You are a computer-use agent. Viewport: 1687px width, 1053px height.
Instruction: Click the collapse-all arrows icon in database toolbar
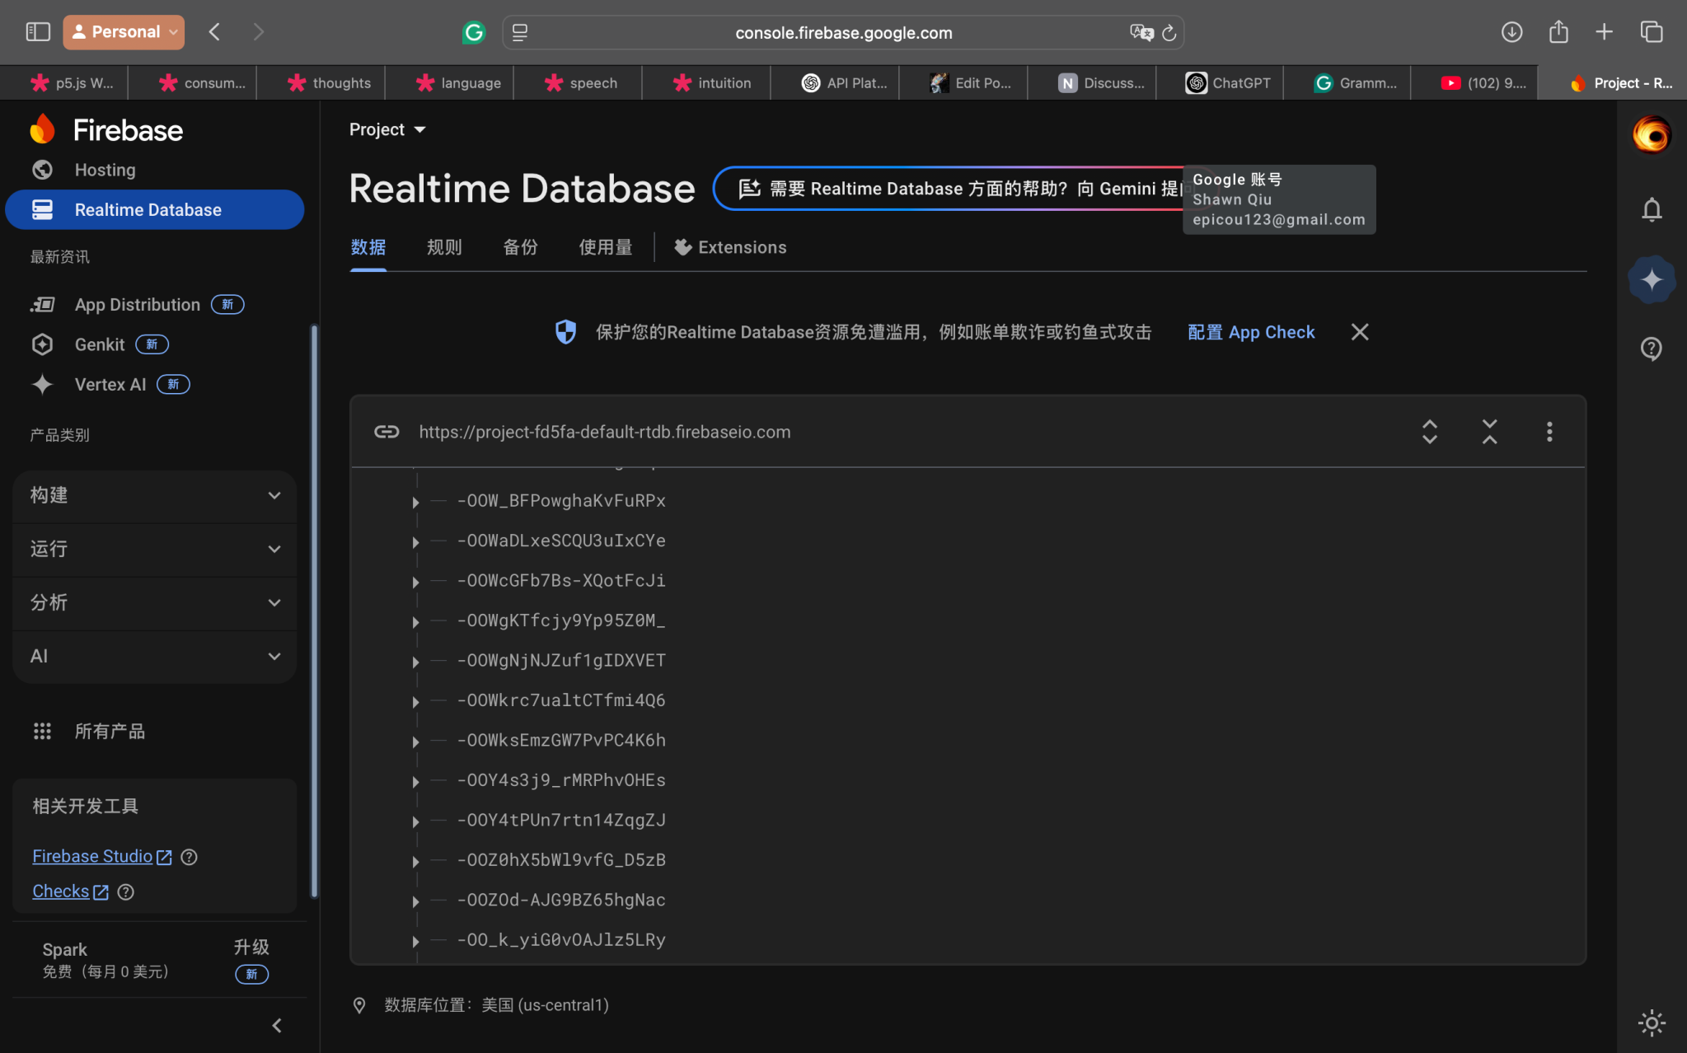tap(1489, 432)
